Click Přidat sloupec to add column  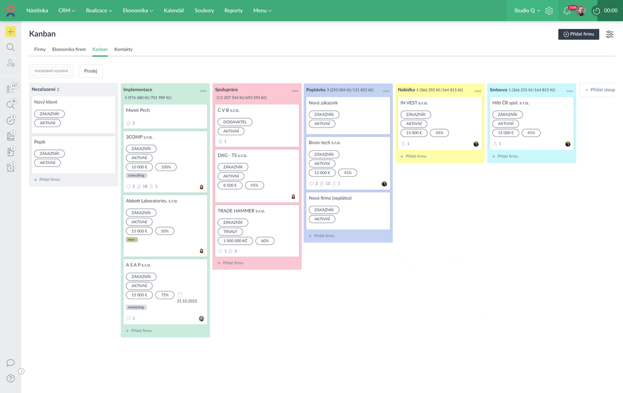600,90
